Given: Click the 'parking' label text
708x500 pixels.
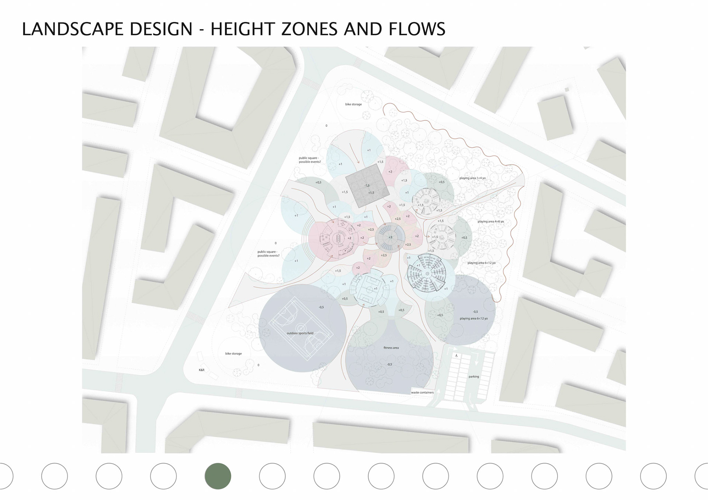Looking at the screenshot, I should coord(473,377).
